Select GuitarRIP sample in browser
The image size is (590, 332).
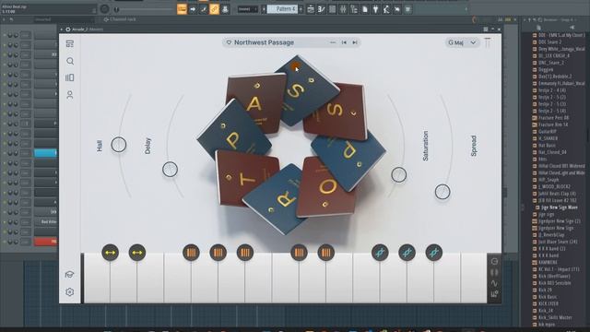click(x=547, y=132)
